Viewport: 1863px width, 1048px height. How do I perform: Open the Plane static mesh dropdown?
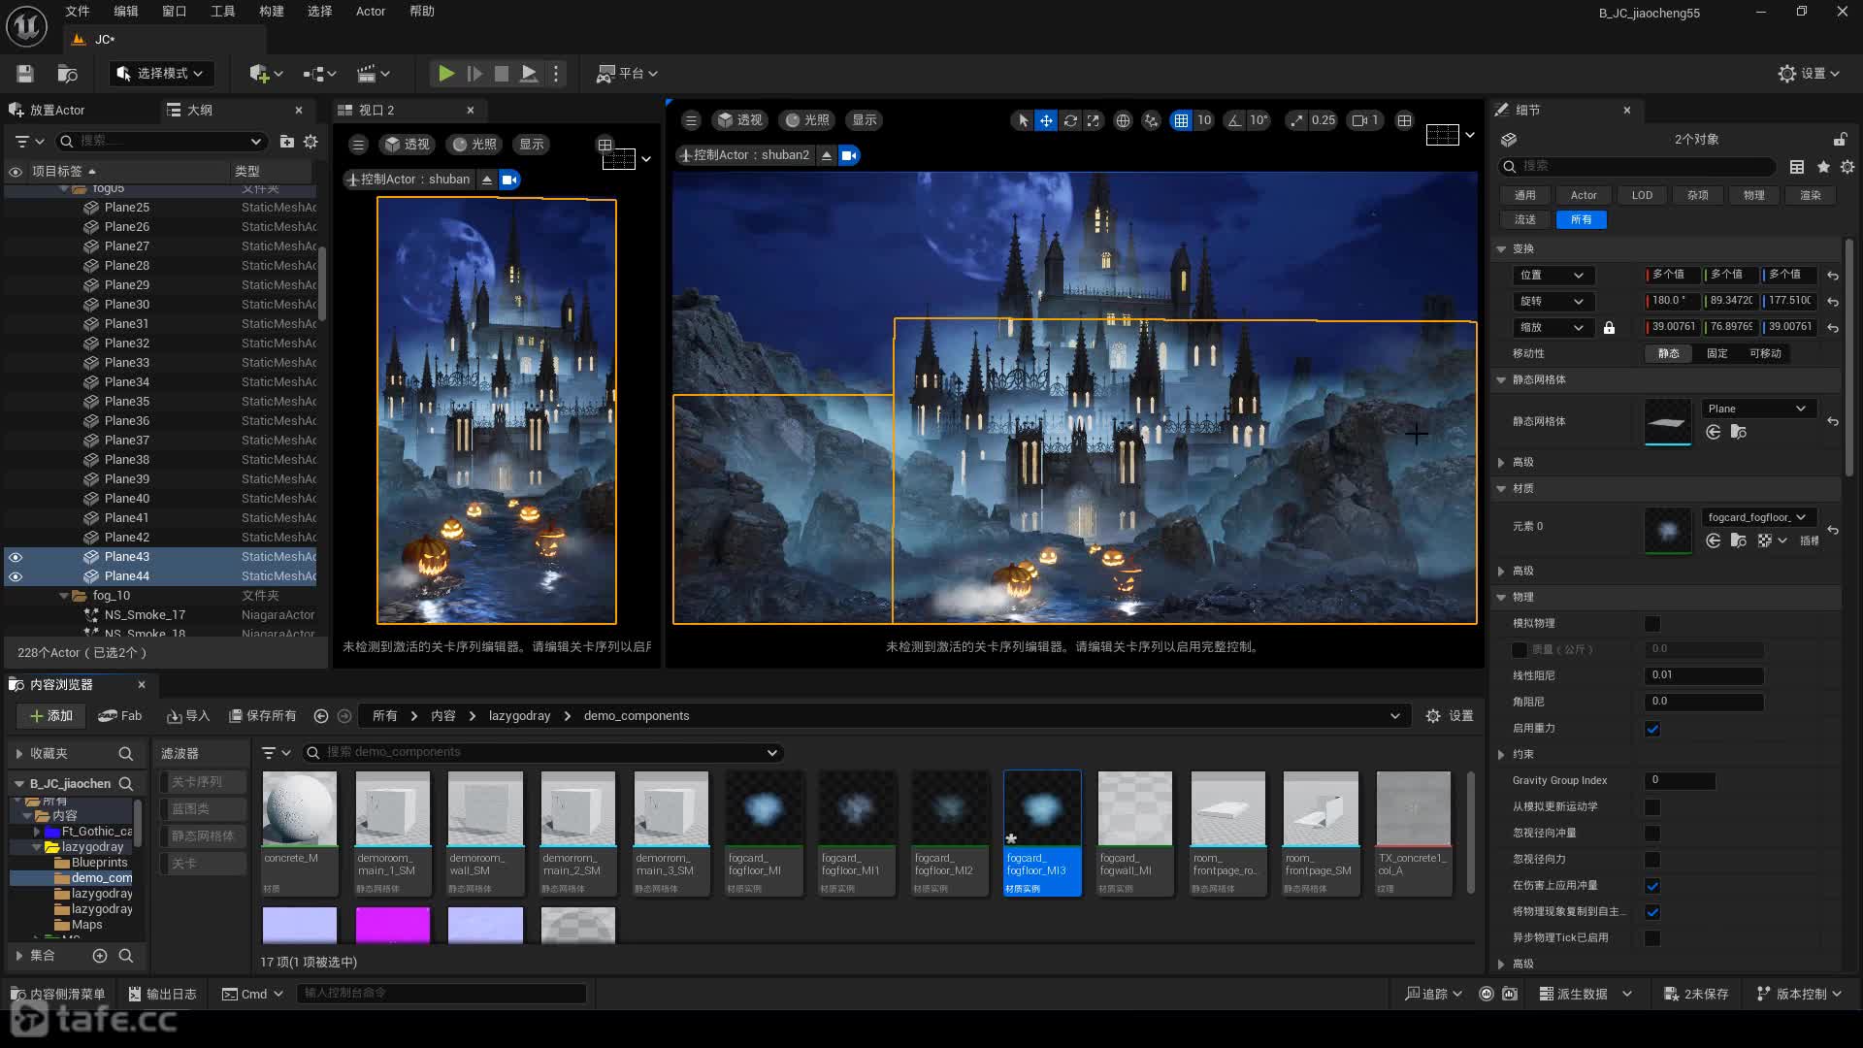[x=1759, y=409]
